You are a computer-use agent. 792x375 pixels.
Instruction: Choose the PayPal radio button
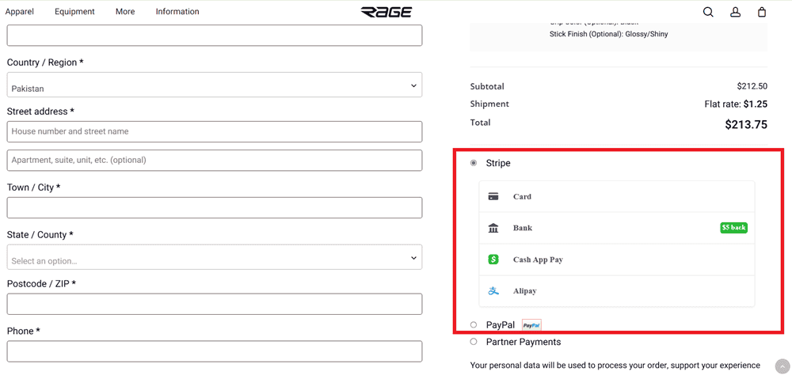pos(474,325)
